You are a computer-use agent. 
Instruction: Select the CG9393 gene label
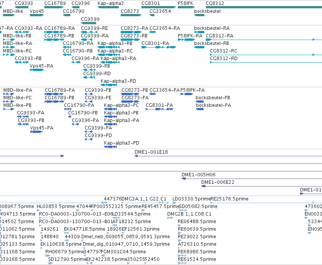(24, 3)
